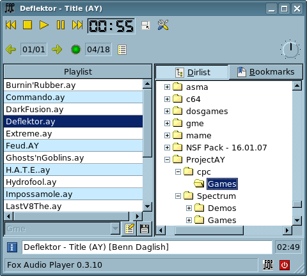Open settings with the wrench and screwdriver icon
307x276 pixels.
(x=163, y=25)
